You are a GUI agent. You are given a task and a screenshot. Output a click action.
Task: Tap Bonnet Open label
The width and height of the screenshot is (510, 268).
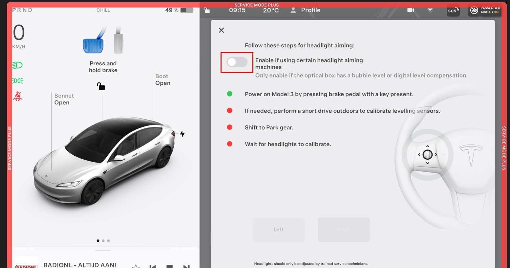coord(64,99)
